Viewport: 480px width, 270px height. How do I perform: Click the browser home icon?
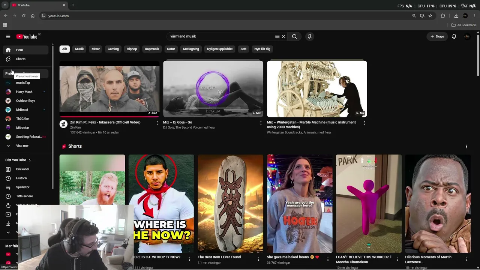pyautogui.click(x=33, y=16)
